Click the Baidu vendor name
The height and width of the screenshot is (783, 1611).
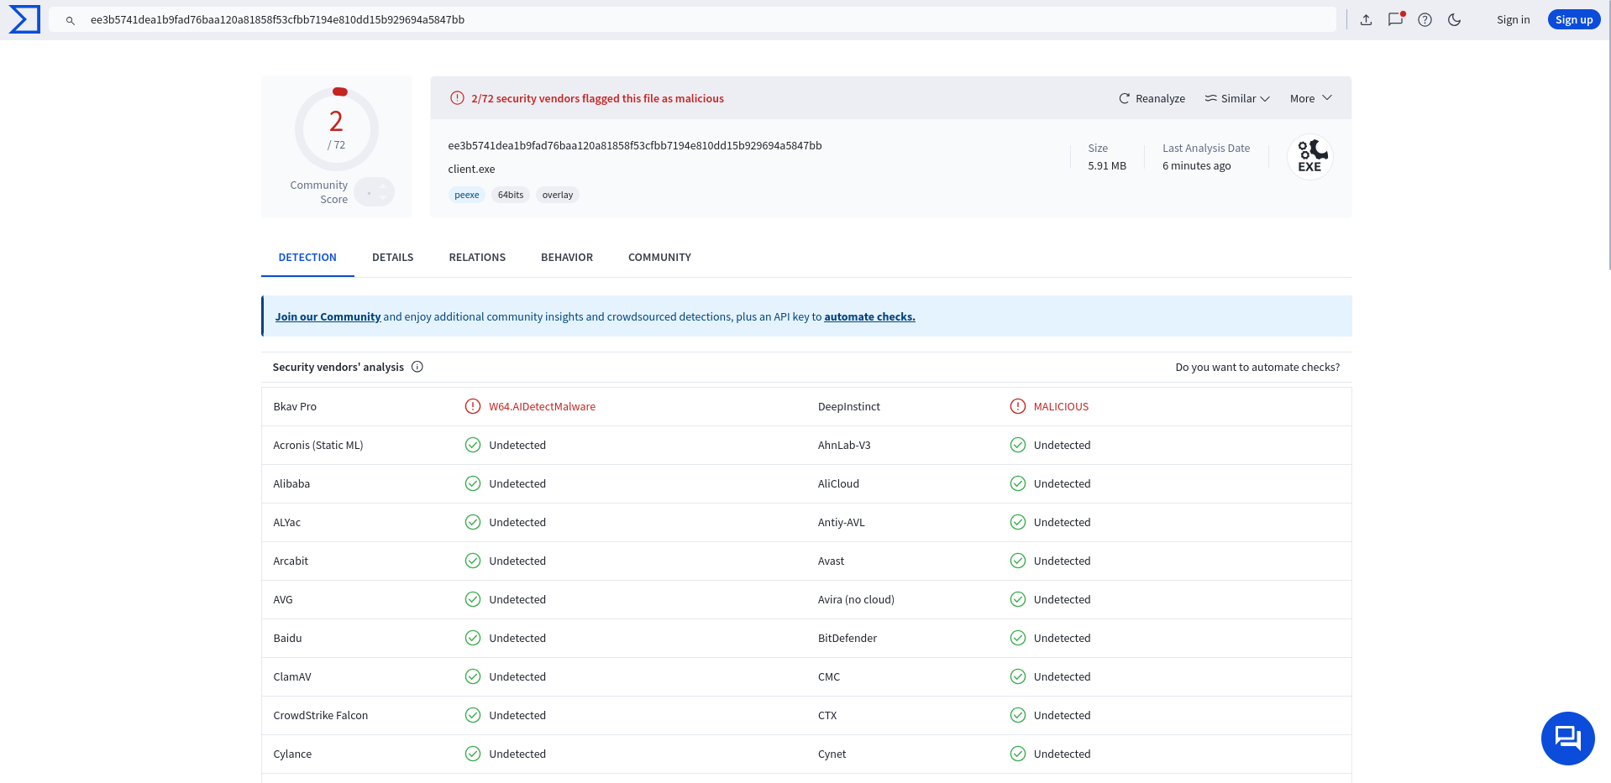287,638
